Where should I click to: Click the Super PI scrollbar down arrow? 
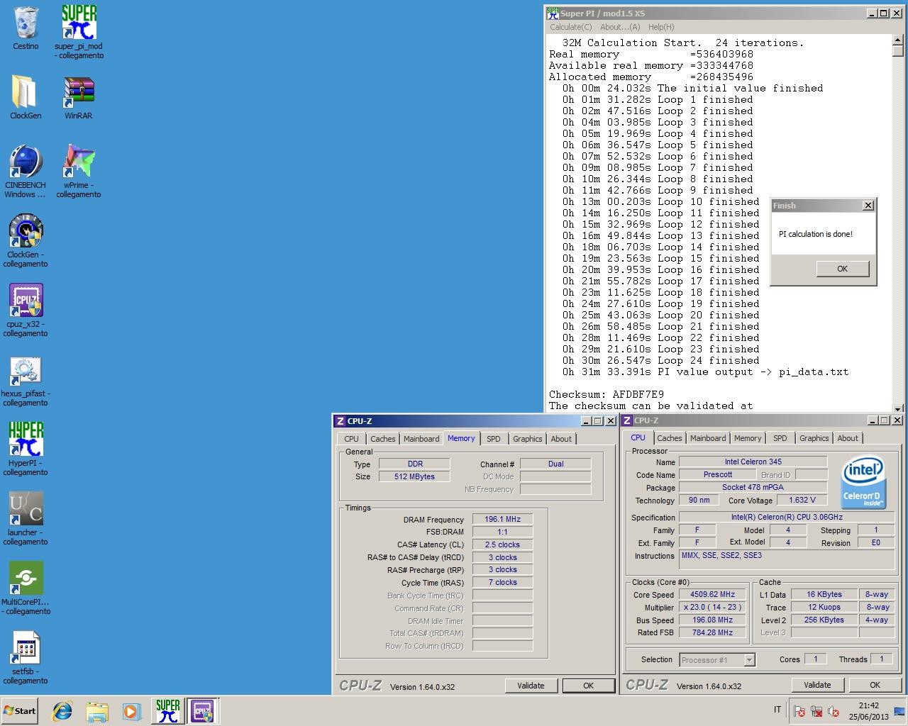click(898, 408)
